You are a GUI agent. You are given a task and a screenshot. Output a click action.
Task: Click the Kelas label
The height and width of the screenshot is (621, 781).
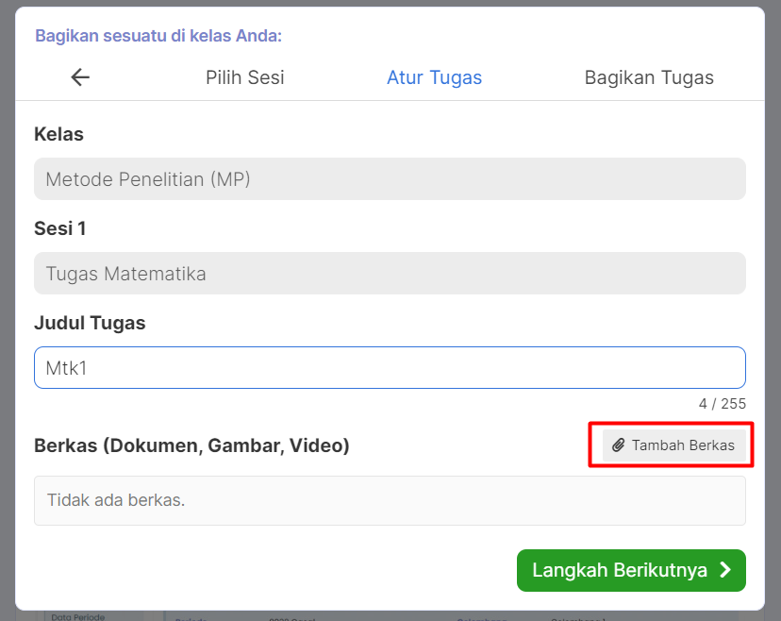58,134
